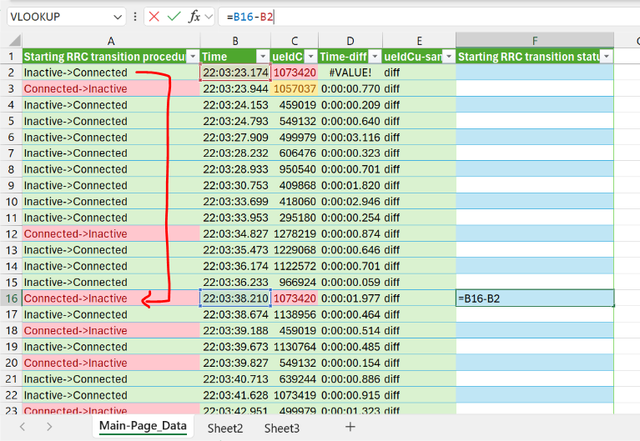Switch to the Main-Page_Data sheet tab
The width and height of the screenshot is (640, 441).
tap(143, 426)
